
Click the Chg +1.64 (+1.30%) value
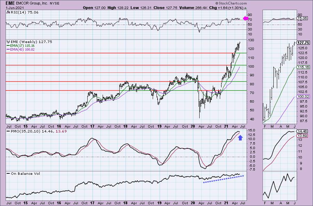226,8
